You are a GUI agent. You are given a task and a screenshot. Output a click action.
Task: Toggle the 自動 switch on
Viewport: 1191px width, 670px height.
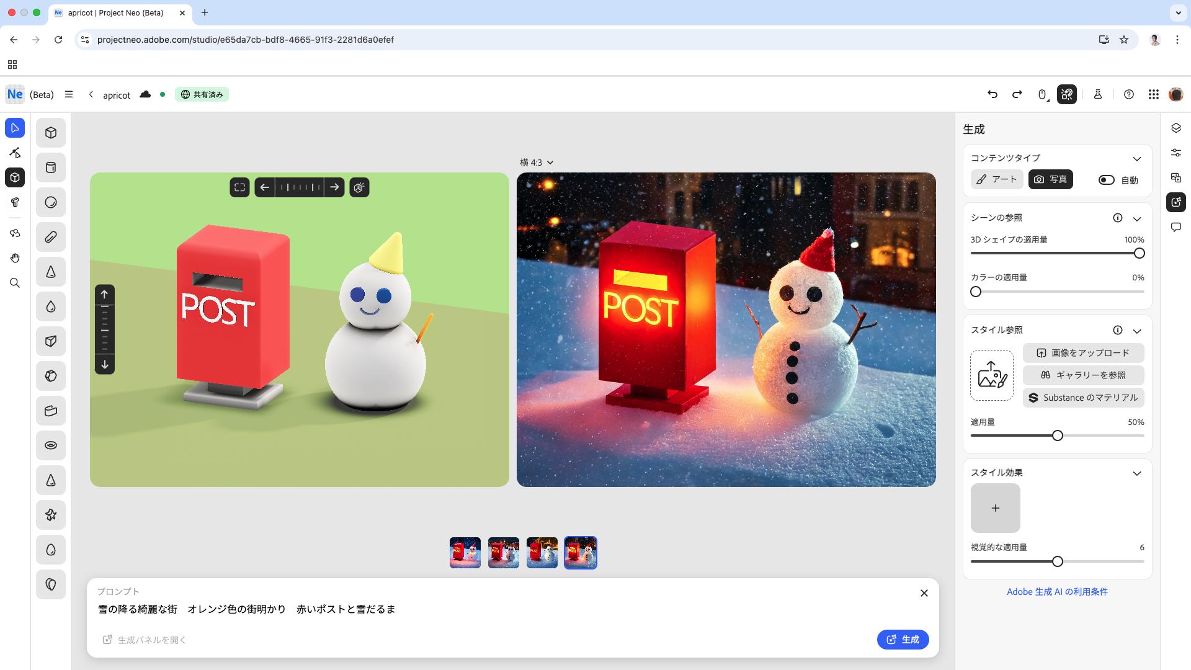(1106, 180)
